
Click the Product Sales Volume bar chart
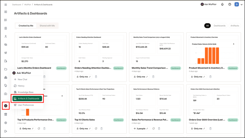[208, 56]
